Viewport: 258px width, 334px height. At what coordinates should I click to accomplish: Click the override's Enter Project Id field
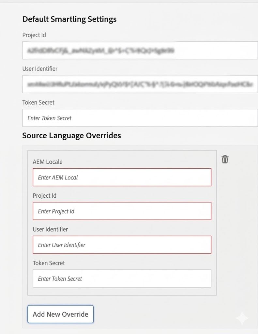click(x=122, y=211)
